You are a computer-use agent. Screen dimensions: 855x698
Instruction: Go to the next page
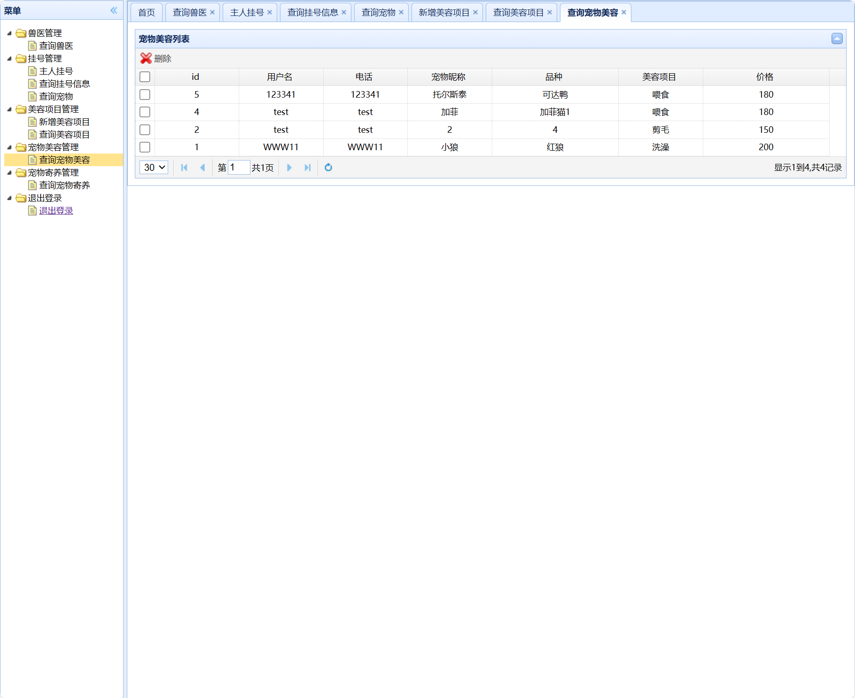(289, 168)
